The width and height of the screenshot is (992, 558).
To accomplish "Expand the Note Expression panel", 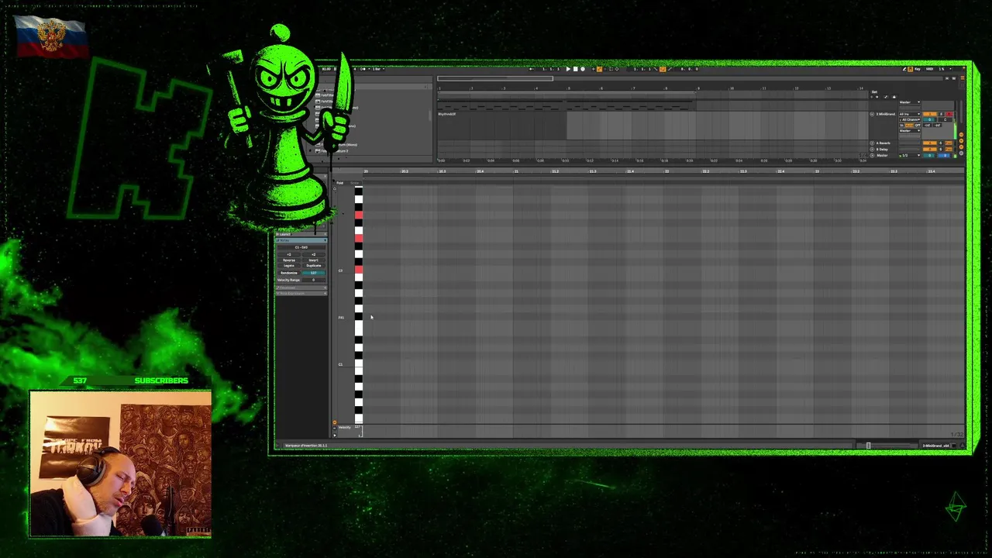I will [301, 293].
